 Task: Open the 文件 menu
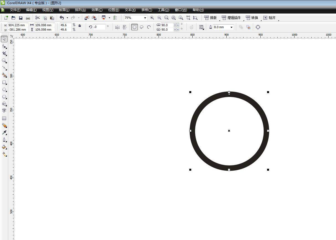(x=15, y=10)
